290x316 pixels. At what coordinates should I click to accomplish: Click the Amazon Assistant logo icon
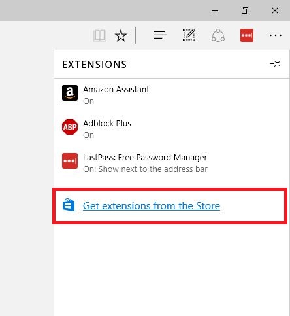tap(70, 93)
